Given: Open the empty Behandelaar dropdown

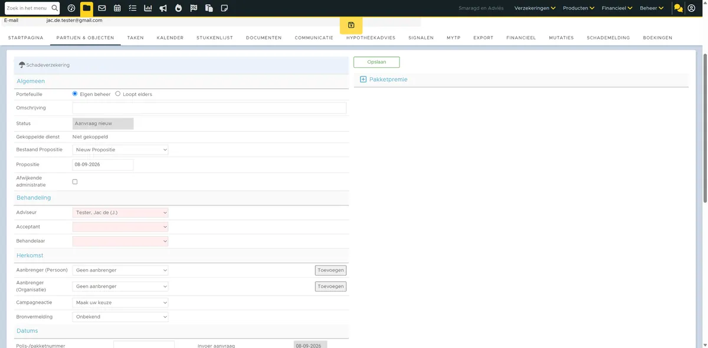Looking at the screenshot, I should pos(120,241).
